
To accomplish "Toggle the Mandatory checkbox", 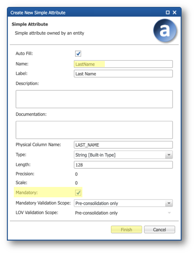I will tap(78, 193).
